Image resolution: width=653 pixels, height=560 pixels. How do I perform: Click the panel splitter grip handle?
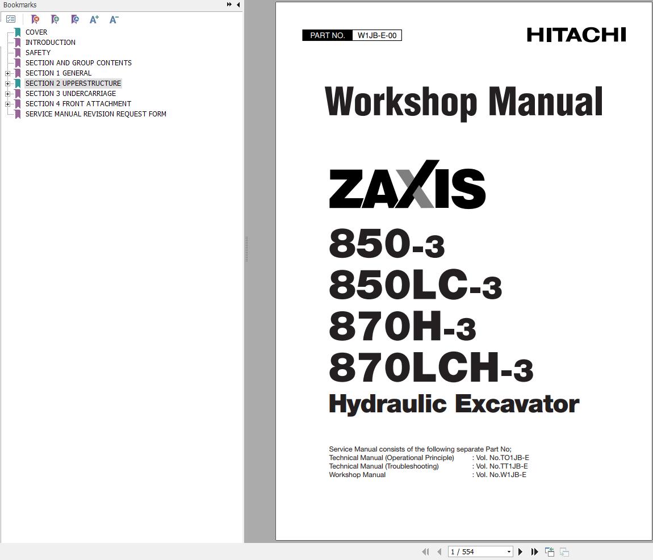point(246,249)
